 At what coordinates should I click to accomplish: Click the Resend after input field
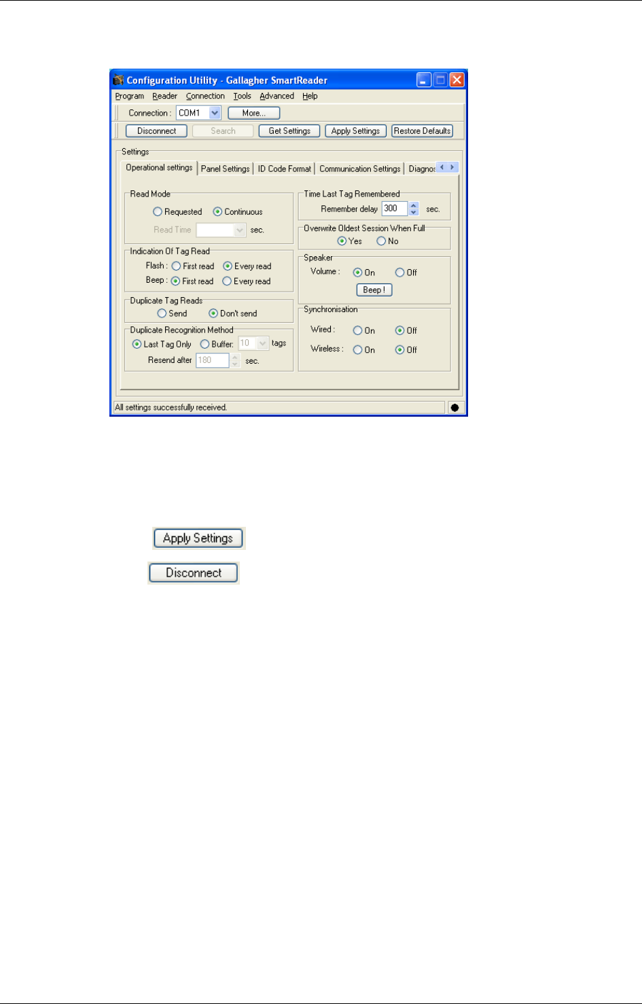click(x=213, y=361)
